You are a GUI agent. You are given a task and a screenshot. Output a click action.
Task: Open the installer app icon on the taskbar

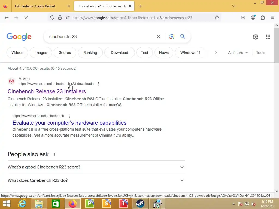click(157, 204)
